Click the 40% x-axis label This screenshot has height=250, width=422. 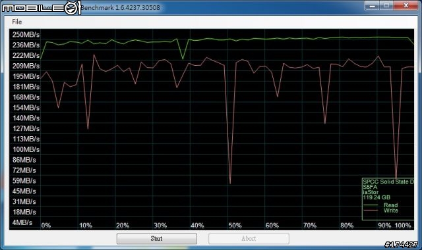pos(197,226)
